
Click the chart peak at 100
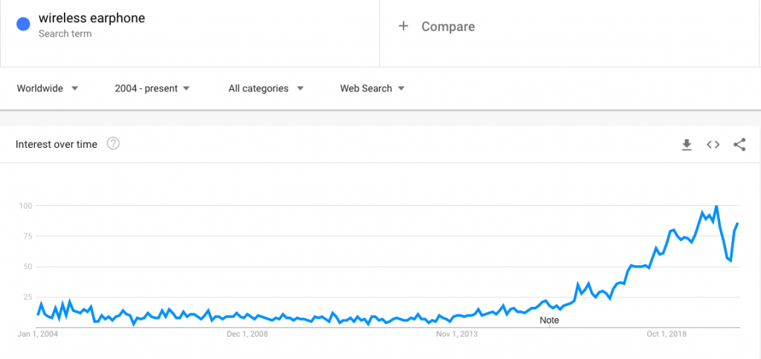[716, 206]
